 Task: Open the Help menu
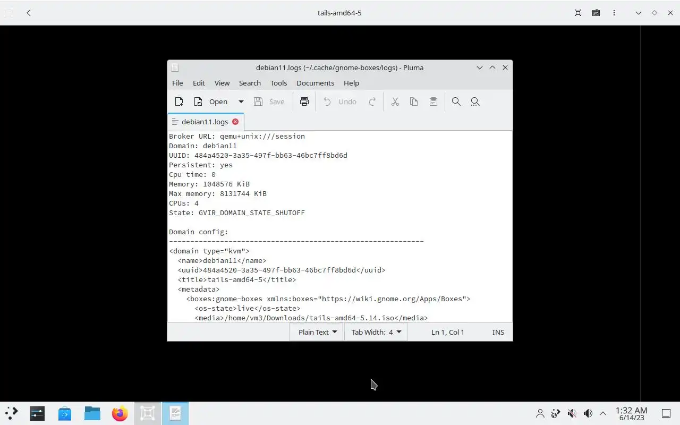(x=351, y=83)
